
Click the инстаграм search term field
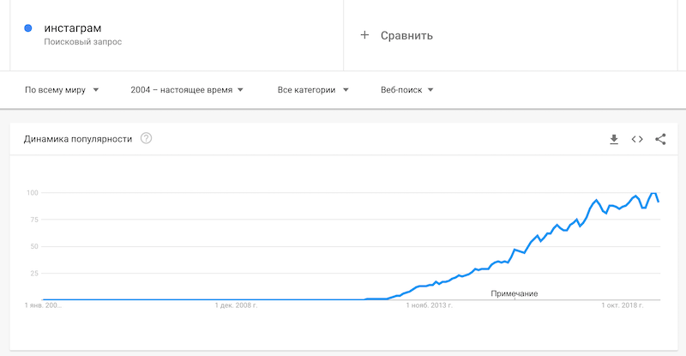pos(72,27)
